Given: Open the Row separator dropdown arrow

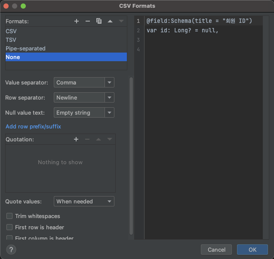Looking at the screenshot, I should point(110,97).
